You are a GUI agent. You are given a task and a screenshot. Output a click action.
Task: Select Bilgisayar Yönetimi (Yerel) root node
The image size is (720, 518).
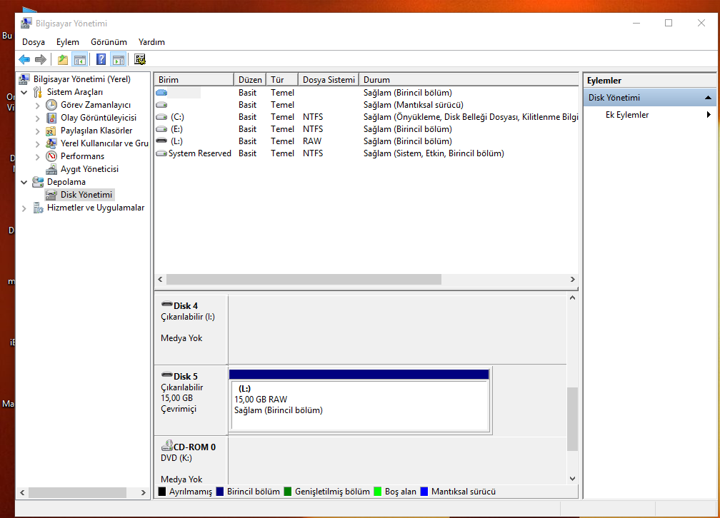[81, 79]
